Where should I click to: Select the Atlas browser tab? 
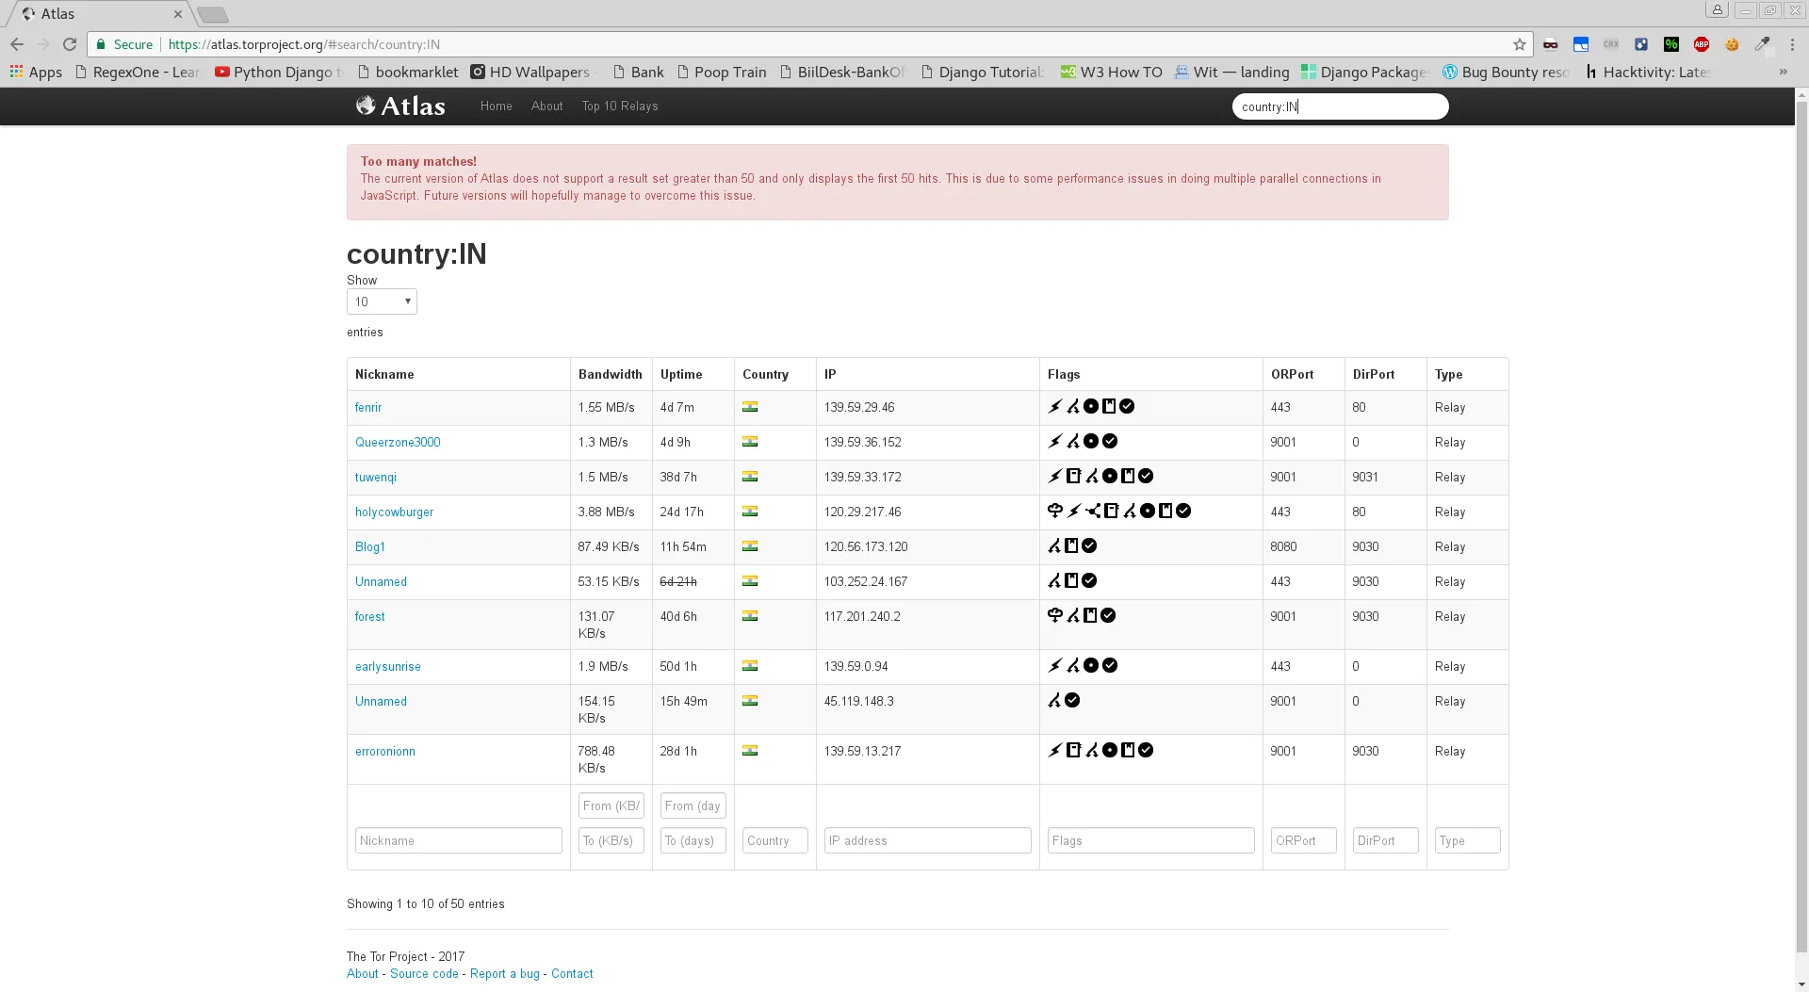[x=100, y=14]
